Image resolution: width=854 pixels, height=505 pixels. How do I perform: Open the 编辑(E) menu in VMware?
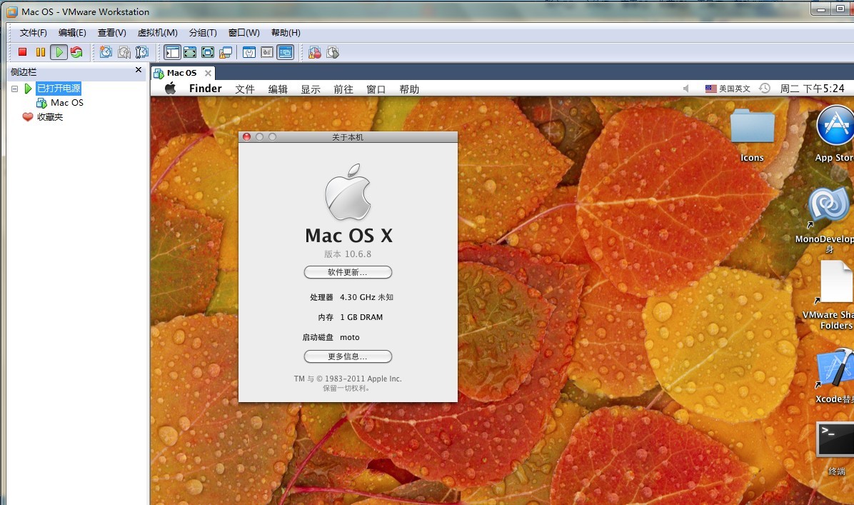coord(72,33)
